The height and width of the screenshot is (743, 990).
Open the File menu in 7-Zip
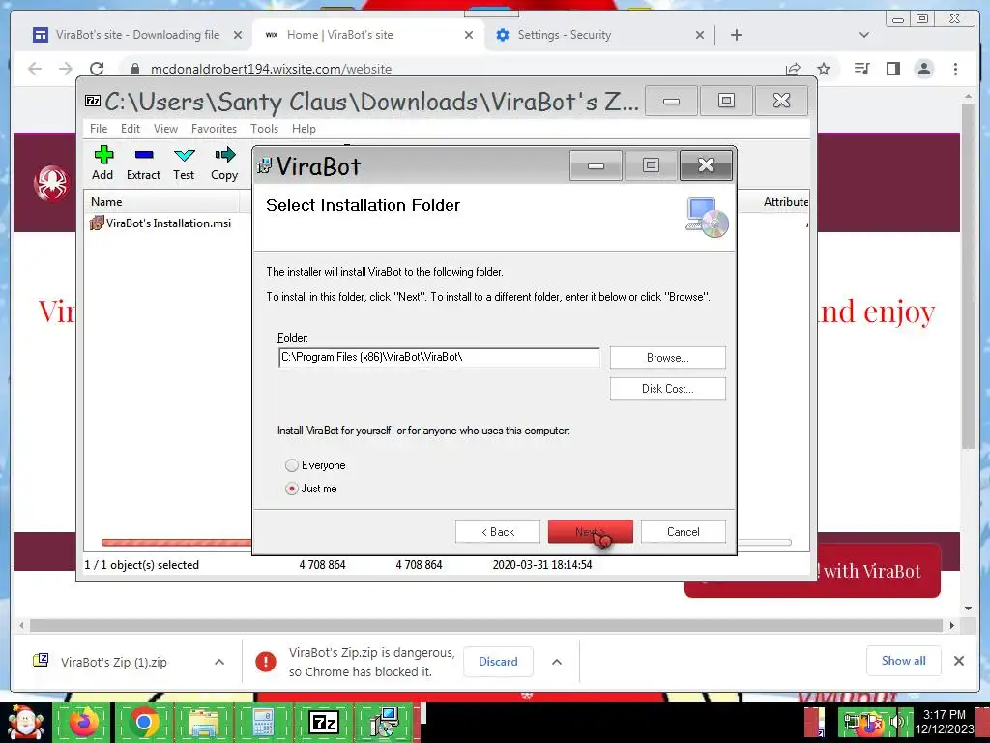99,129
